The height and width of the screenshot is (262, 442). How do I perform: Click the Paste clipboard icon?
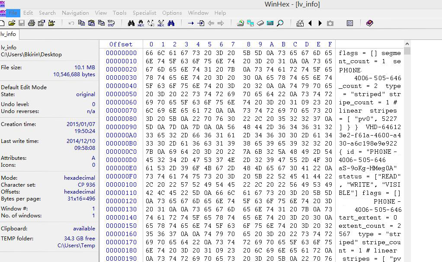91,23
